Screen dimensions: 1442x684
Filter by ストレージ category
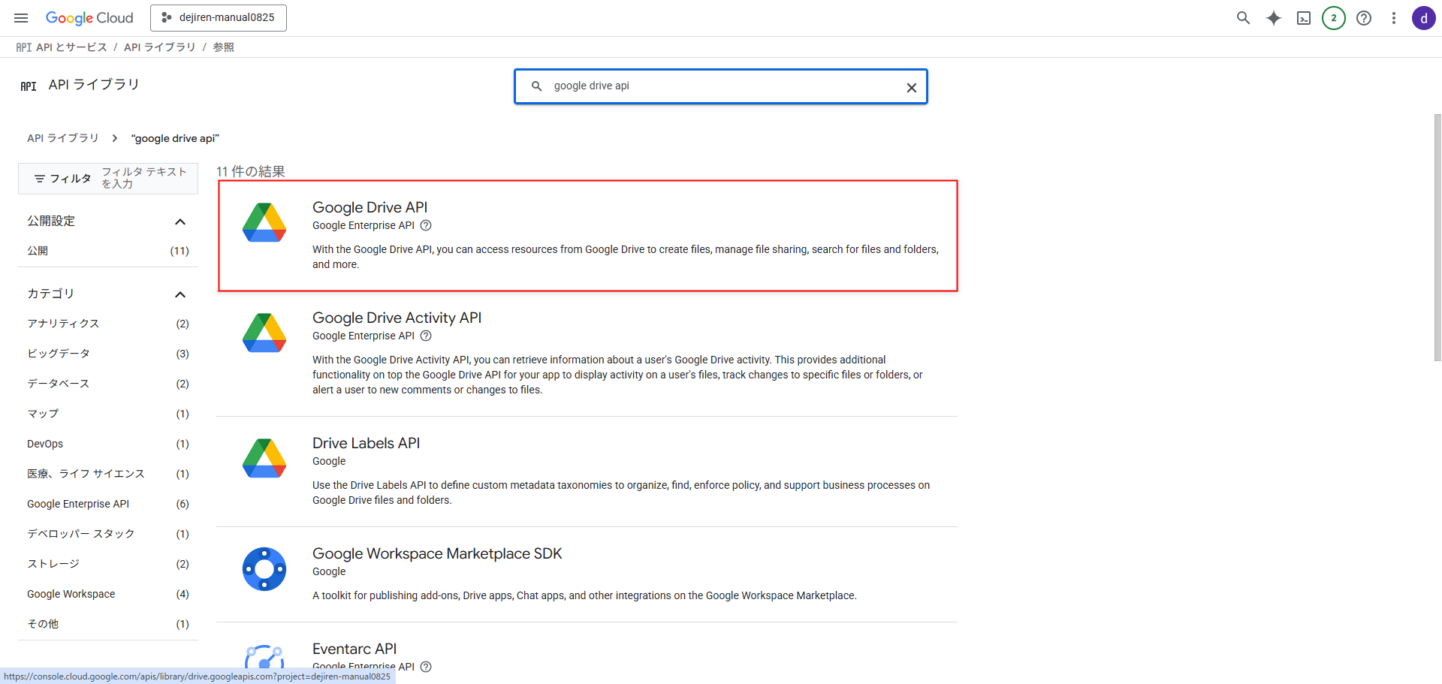pyautogui.click(x=53, y=564)
